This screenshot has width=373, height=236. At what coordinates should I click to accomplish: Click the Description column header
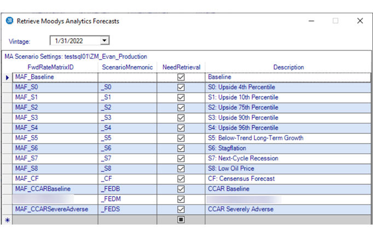click(288, 67)
